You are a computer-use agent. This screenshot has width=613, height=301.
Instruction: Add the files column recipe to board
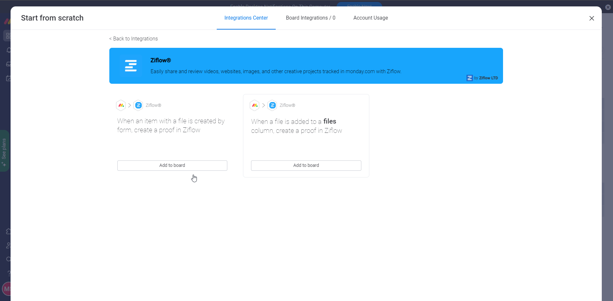[306, 166]
